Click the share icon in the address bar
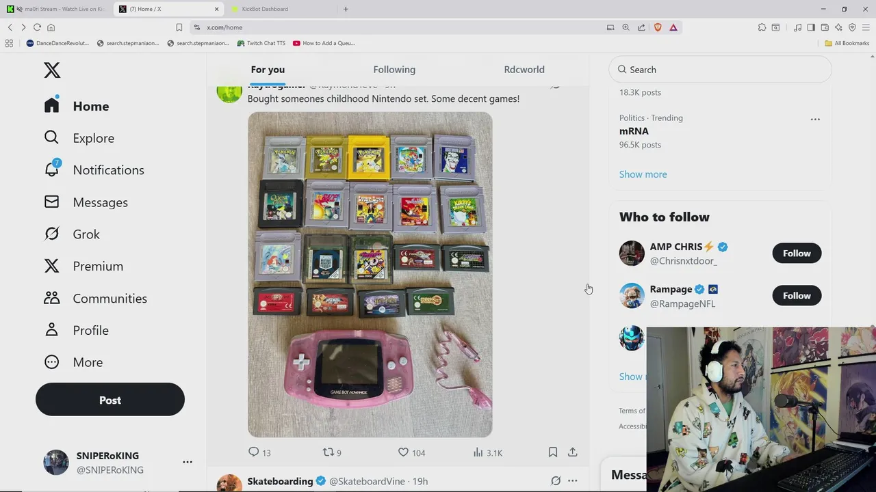876x492 pixels. [x=641, y=27]
